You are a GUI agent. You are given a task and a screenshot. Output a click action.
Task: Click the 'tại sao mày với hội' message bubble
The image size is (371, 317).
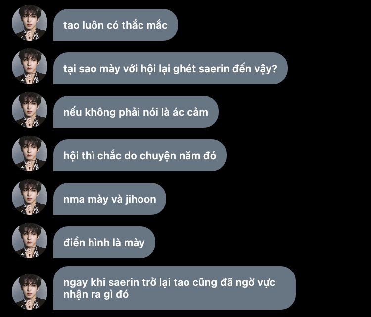coord(170,68)
